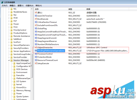
Task: Click the data 'autocheck autochk *'
Action: [x=95, y=19]
